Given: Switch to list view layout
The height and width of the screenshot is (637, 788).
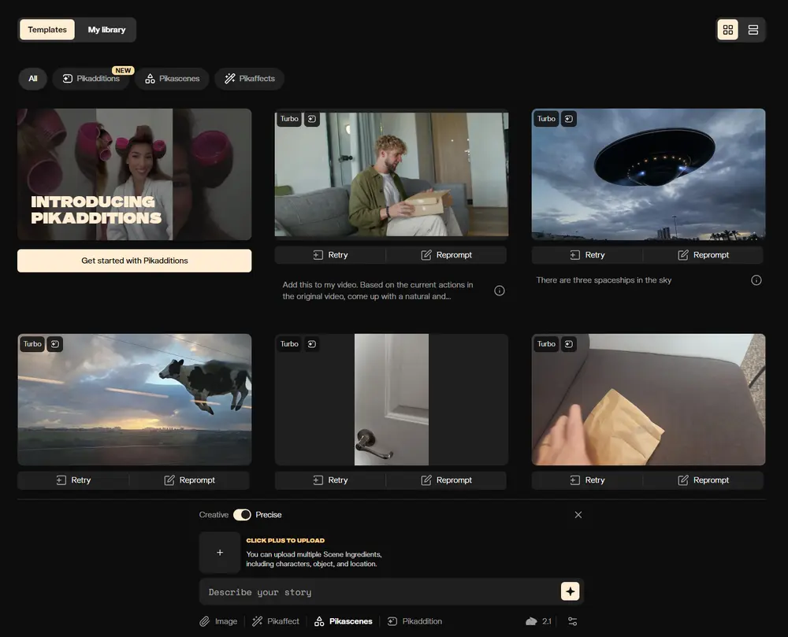Looking at the screenshot, I should [x=753, y=30].
